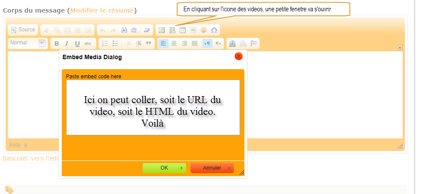Click the Annuler button
The image size is (424, 194).
[x=212, y=168]
